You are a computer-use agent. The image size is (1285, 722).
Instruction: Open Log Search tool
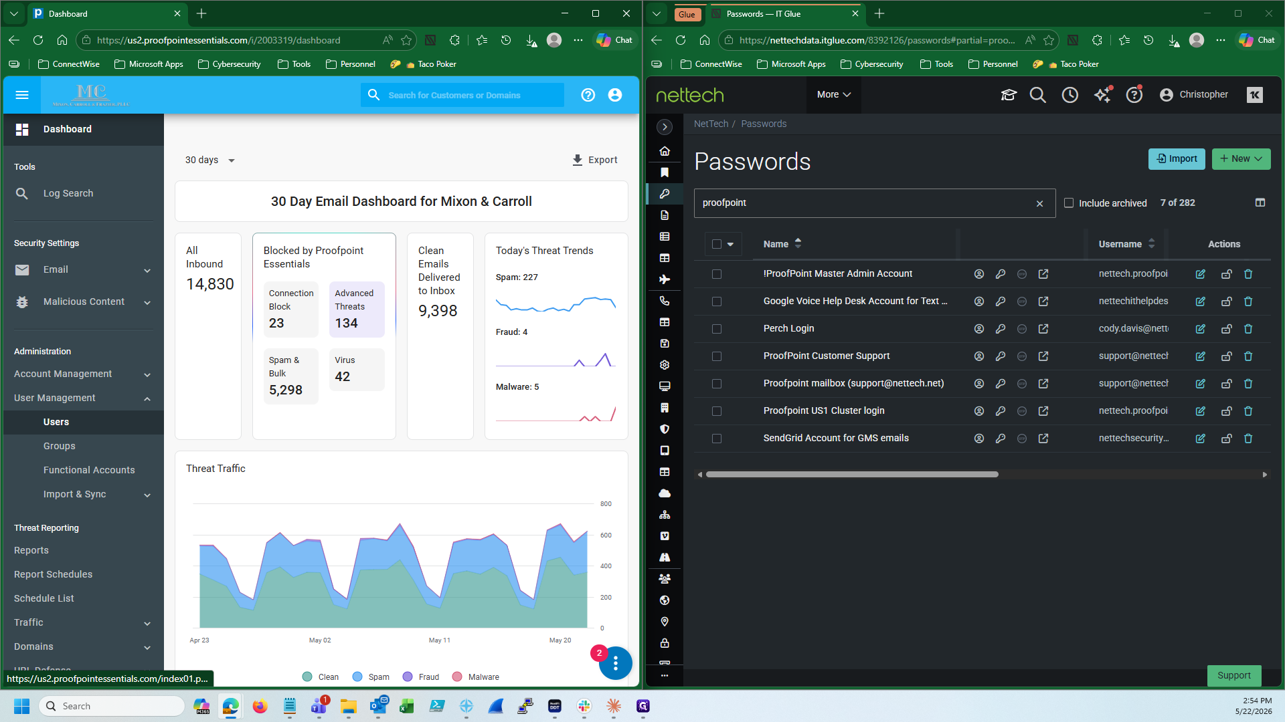pyautogui.click(x=84, y=194)
